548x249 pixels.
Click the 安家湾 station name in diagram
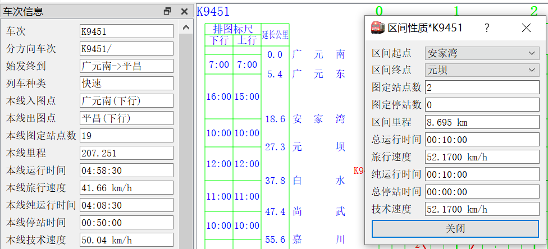click(x=319, y=119)
